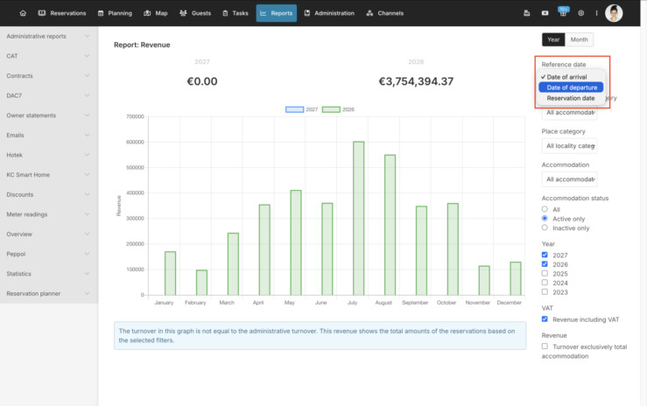Select Date of departure option
This screenshot has width=647, height=406.
click(x=571, y=87)
